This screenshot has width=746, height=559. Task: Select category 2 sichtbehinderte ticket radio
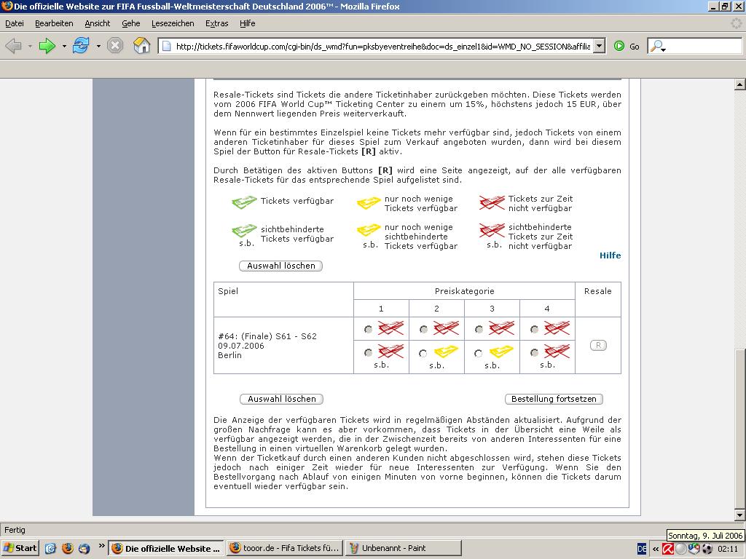[423, 354]
